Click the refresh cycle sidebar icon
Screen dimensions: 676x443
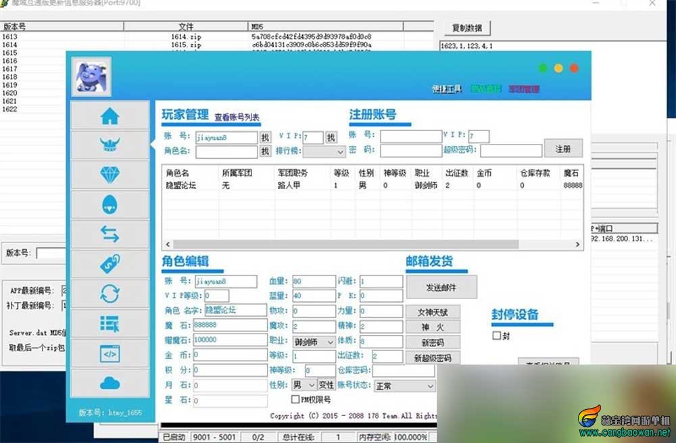coord(110,294)
